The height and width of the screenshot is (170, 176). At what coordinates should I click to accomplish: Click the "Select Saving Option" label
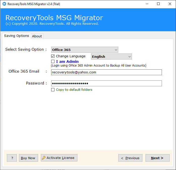tap(24, 49)
